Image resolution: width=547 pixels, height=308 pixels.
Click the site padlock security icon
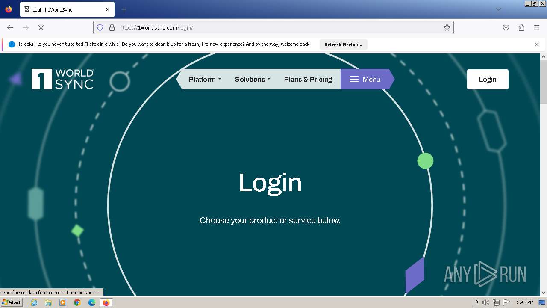click(112, 27)
